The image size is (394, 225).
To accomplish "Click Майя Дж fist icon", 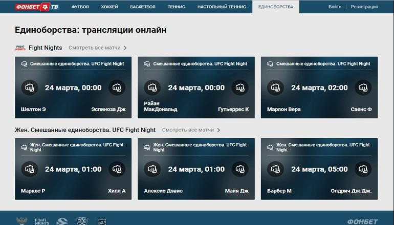I will click(240, 169).
